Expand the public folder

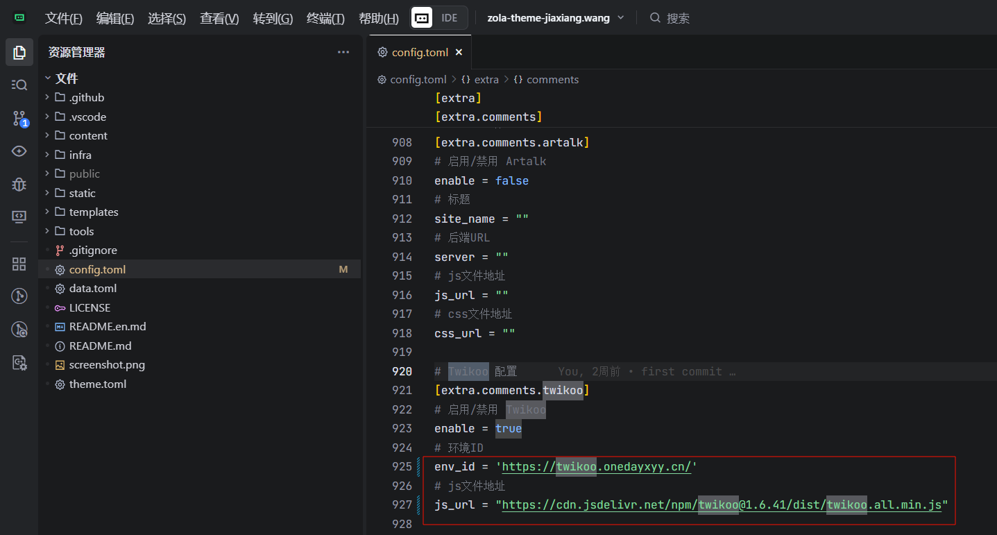(x=47, y=174)
